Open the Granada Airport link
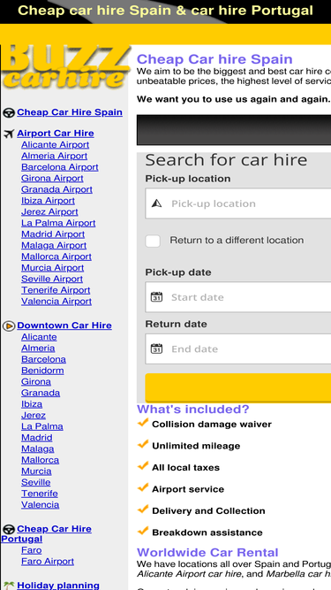Viewport: 331px width, 590px height. coord(56,189)
